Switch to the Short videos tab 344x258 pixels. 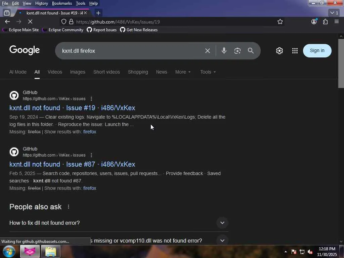click(x=106, y=72)
